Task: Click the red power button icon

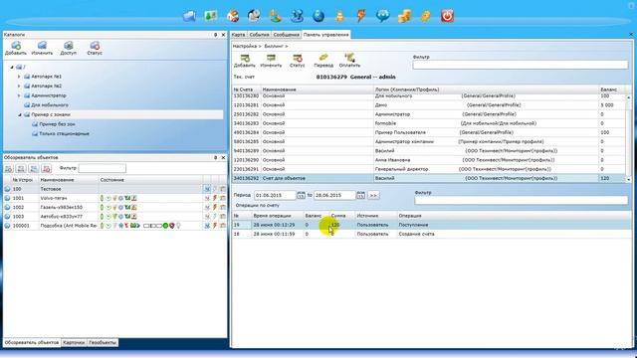Action: coord(447,16)
